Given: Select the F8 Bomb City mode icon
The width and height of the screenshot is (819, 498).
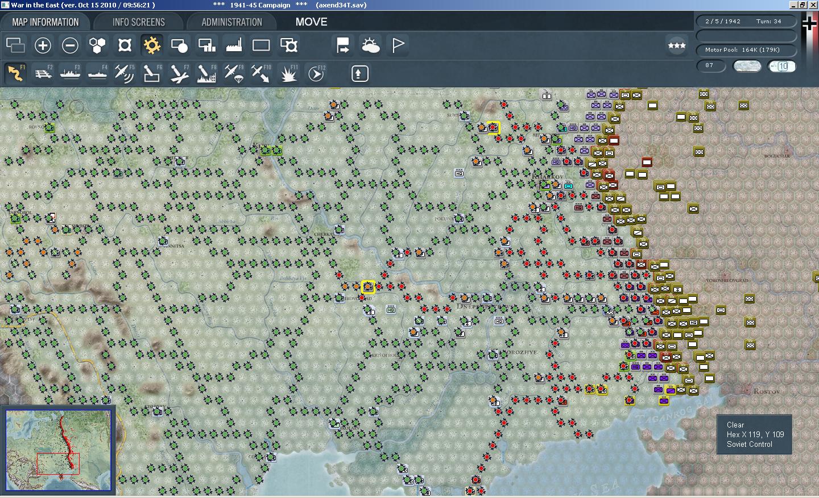Looking at the screenshot, I should pos(206,73).
